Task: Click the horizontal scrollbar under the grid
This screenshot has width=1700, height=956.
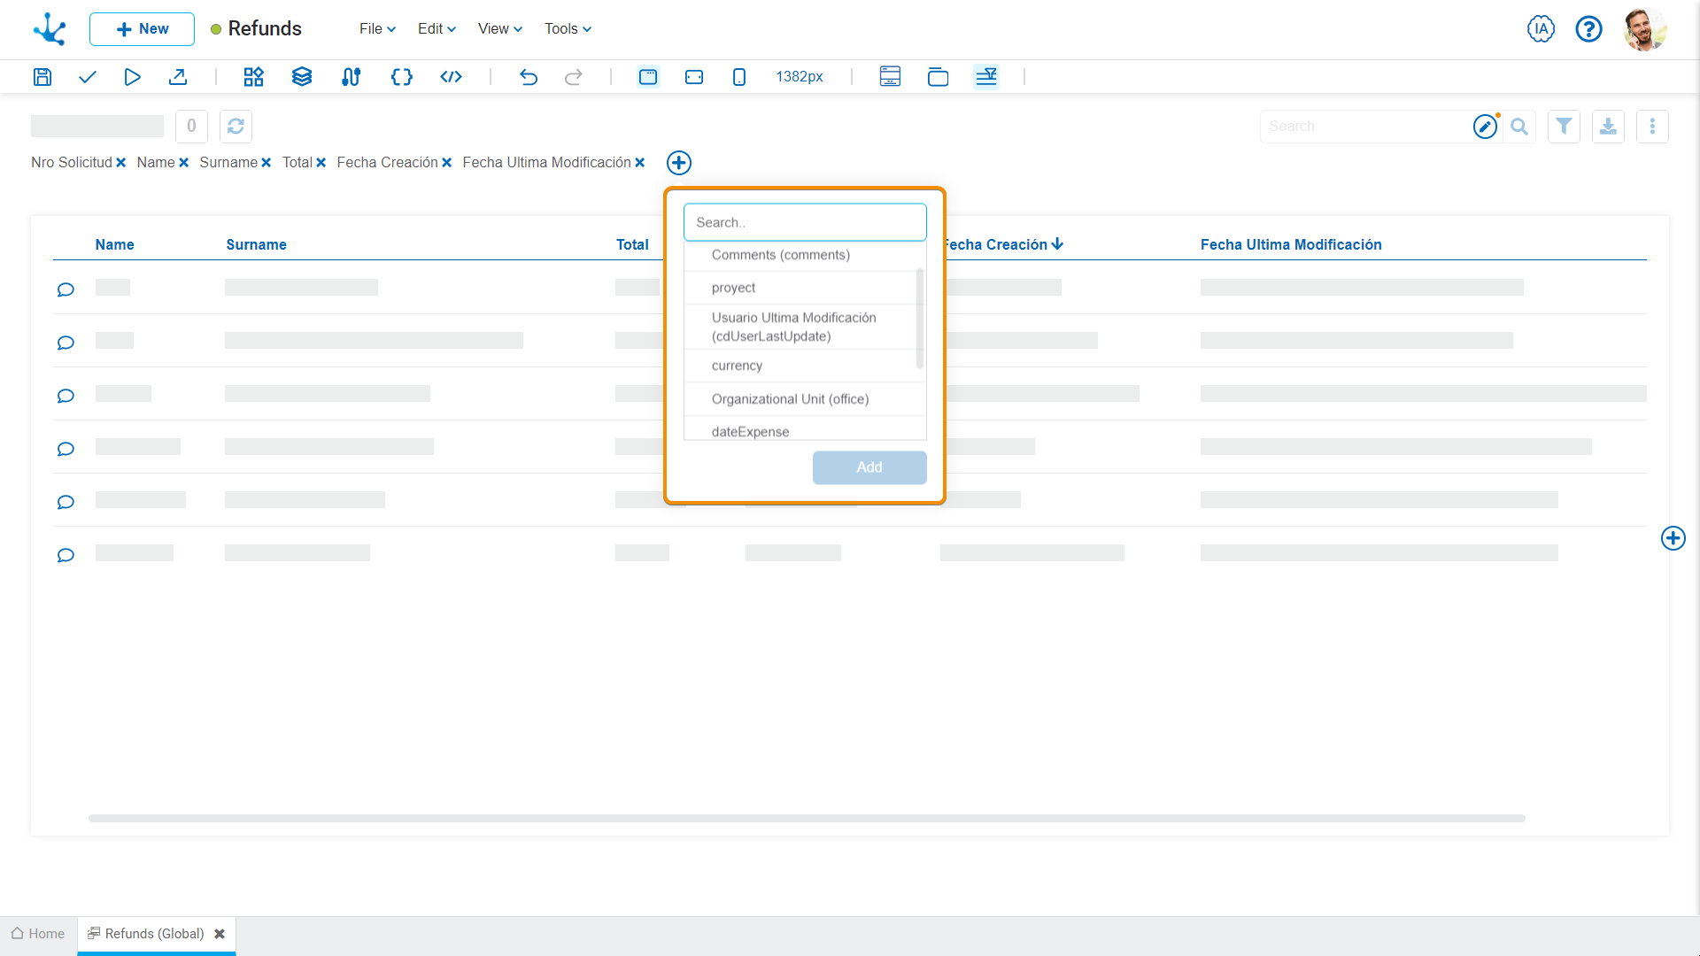Action: click(806, 818)
